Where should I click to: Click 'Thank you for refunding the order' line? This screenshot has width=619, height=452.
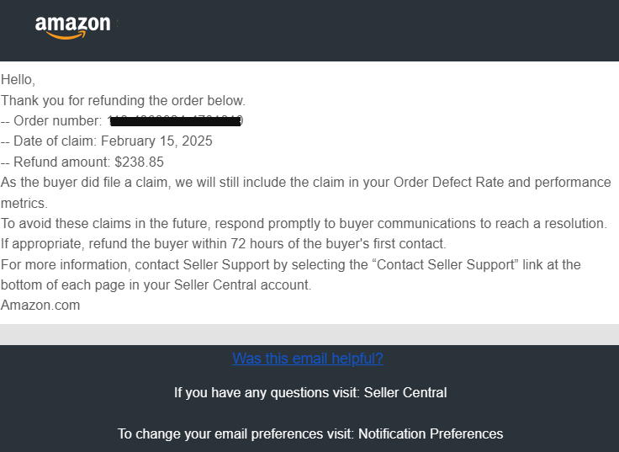click(x=123, y=100)
